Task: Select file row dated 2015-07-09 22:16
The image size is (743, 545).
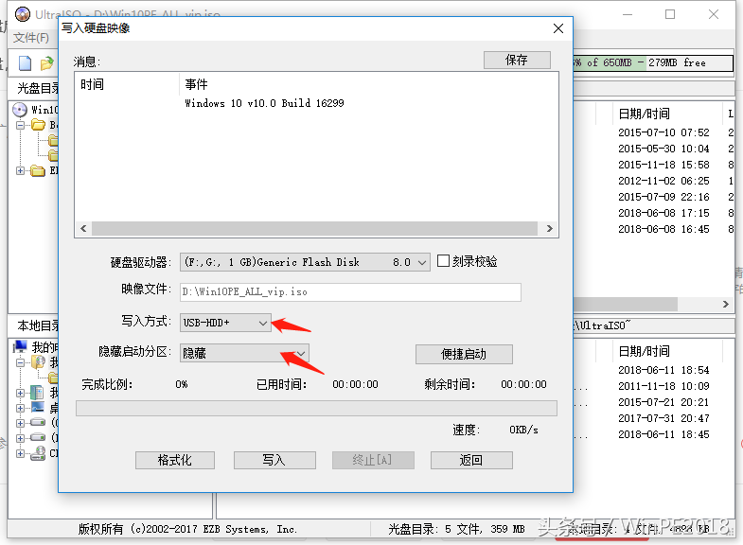Action: coord(663,197)
